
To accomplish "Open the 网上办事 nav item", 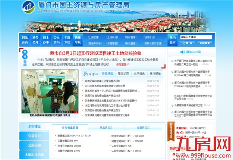I will click(x=46, y=40).
